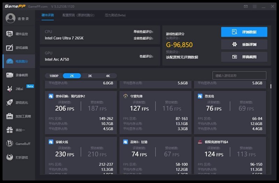279x183 pixels.
Task: Click 124 FPS measured value
Action: point(214,154)
